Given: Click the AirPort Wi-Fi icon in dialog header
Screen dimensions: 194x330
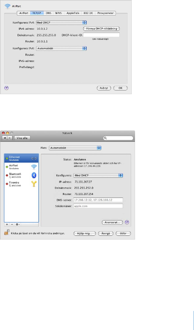Looking at the screenshot, I should [7, 6].
